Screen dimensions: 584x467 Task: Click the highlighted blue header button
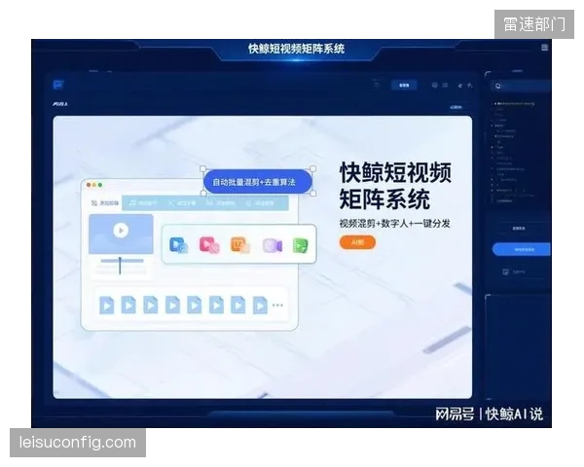pos(404,86)
